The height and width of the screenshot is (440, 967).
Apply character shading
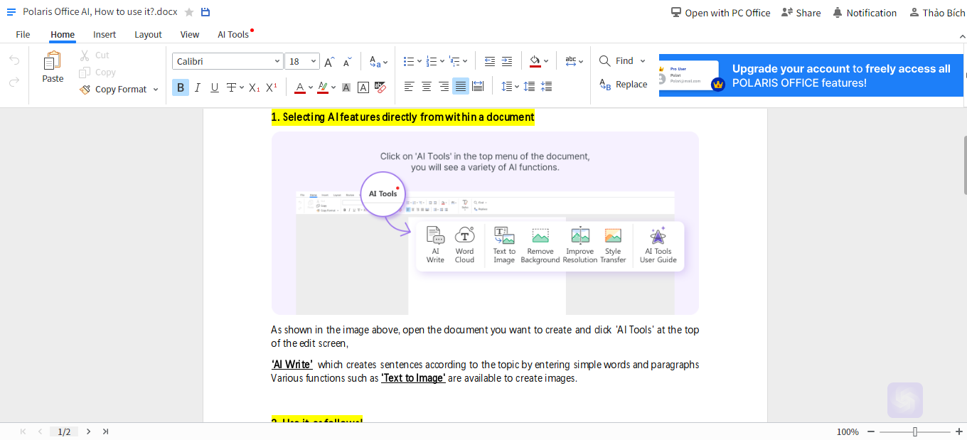tap(346, 87)
